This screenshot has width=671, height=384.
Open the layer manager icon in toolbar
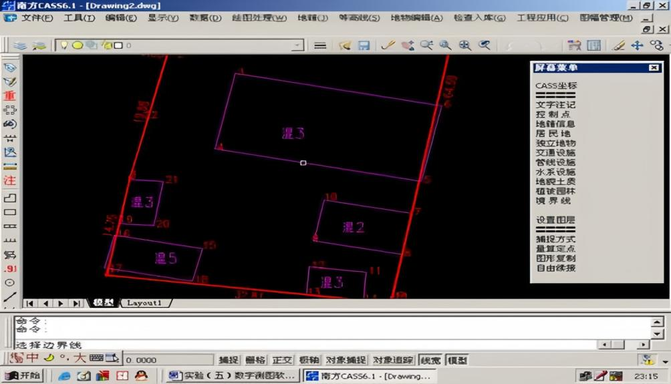[20, 45]
